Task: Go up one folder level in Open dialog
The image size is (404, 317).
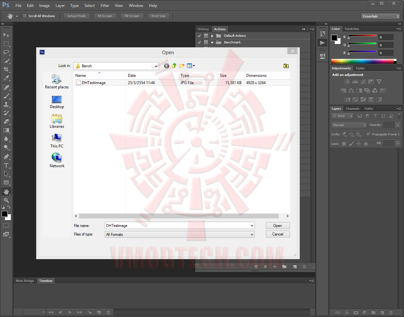Action: click(174, 66)
